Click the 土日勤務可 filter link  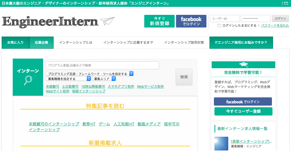pyautogui.click(x=70, y=86)
